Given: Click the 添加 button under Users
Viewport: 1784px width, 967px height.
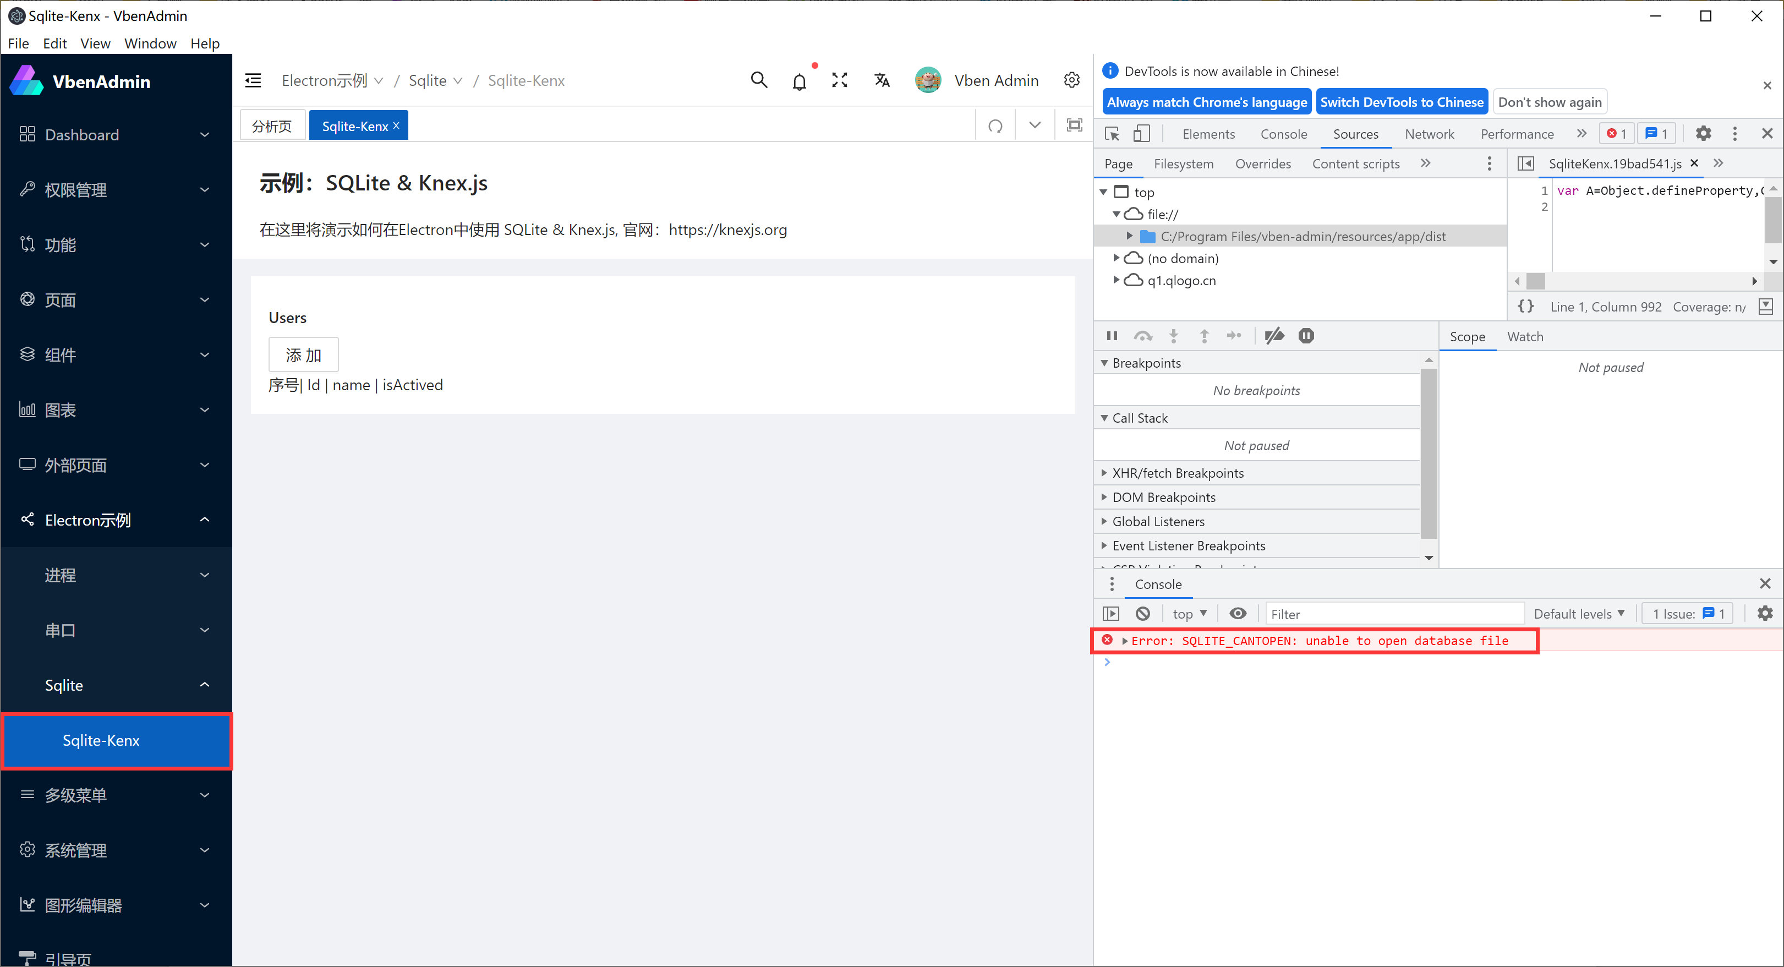Looking at the screenshot, I should (x=303, y=354).
